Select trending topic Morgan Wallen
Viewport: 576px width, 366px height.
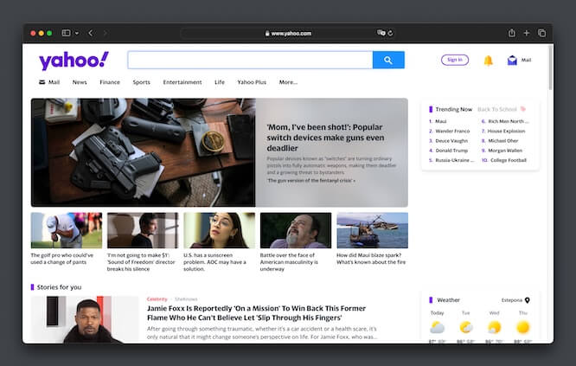coord(505,151)
